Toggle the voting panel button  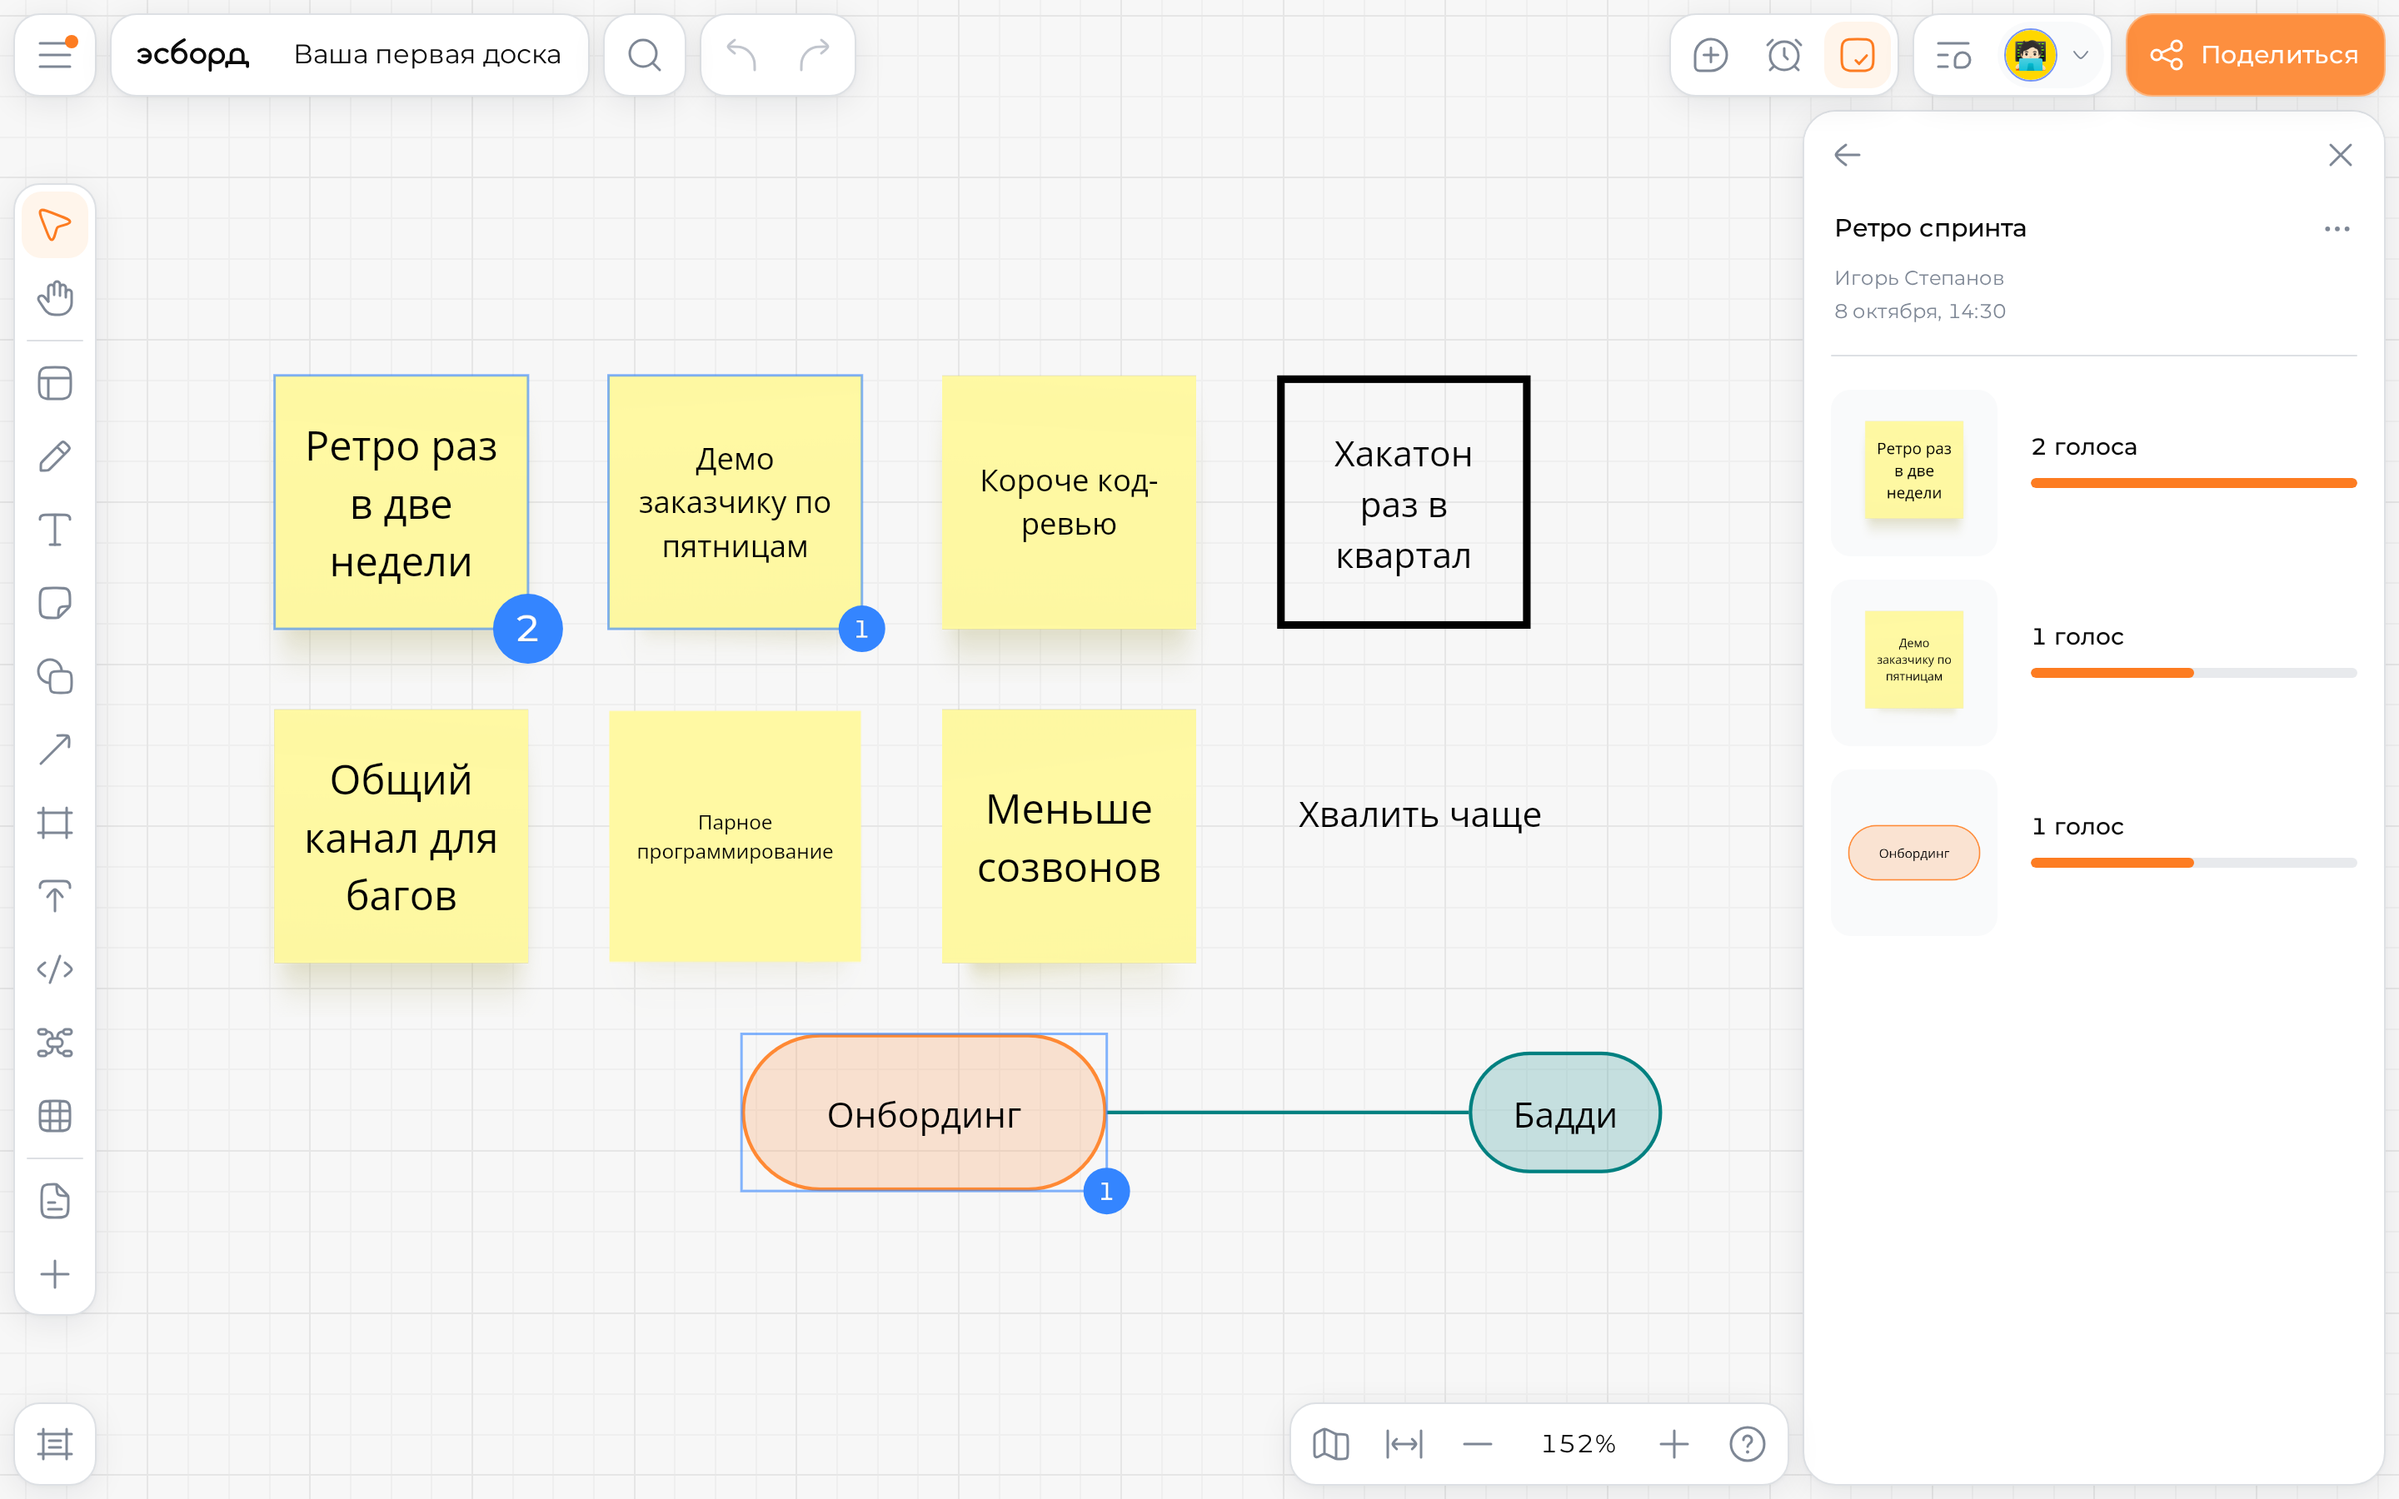pos(1857,54)
